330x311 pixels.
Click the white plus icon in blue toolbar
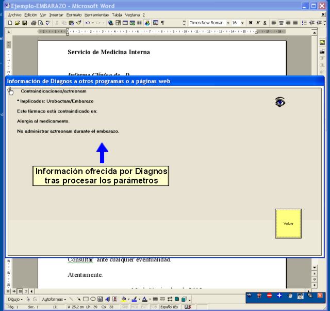(x=279, y=296)
